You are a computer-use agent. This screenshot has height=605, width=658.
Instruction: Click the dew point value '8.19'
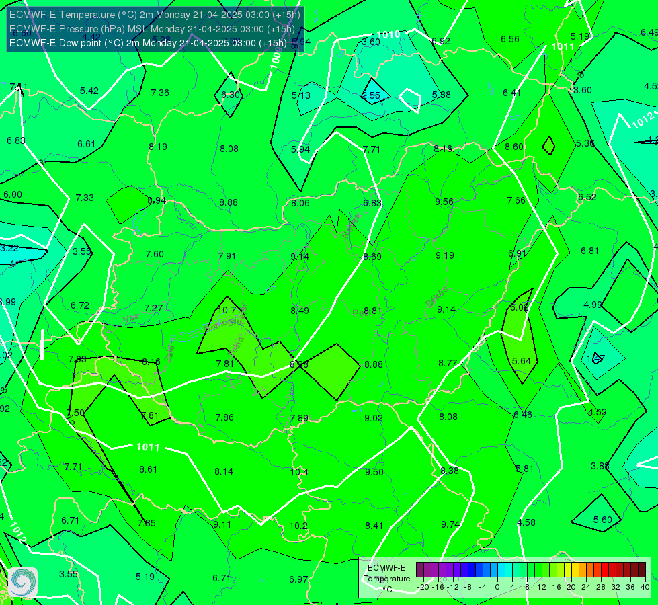158,147
